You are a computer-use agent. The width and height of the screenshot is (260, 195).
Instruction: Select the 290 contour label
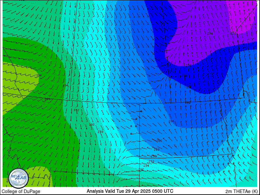154,156
